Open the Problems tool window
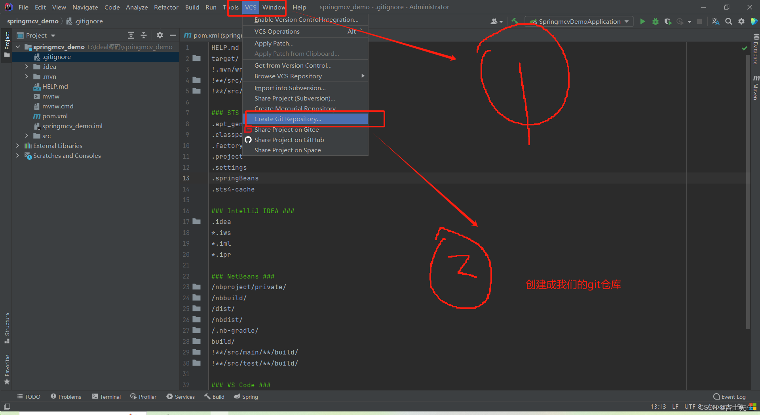This screenshot has height=415, width=760. click(x=66, y=397)
